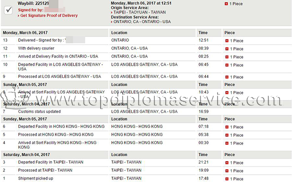Toggle the waybill checkbox
The width and height of the screenshot is (292, 182).
tap(8, 10)
